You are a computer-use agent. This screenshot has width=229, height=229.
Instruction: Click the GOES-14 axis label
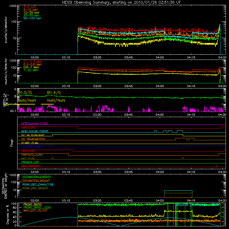point(5,100)
